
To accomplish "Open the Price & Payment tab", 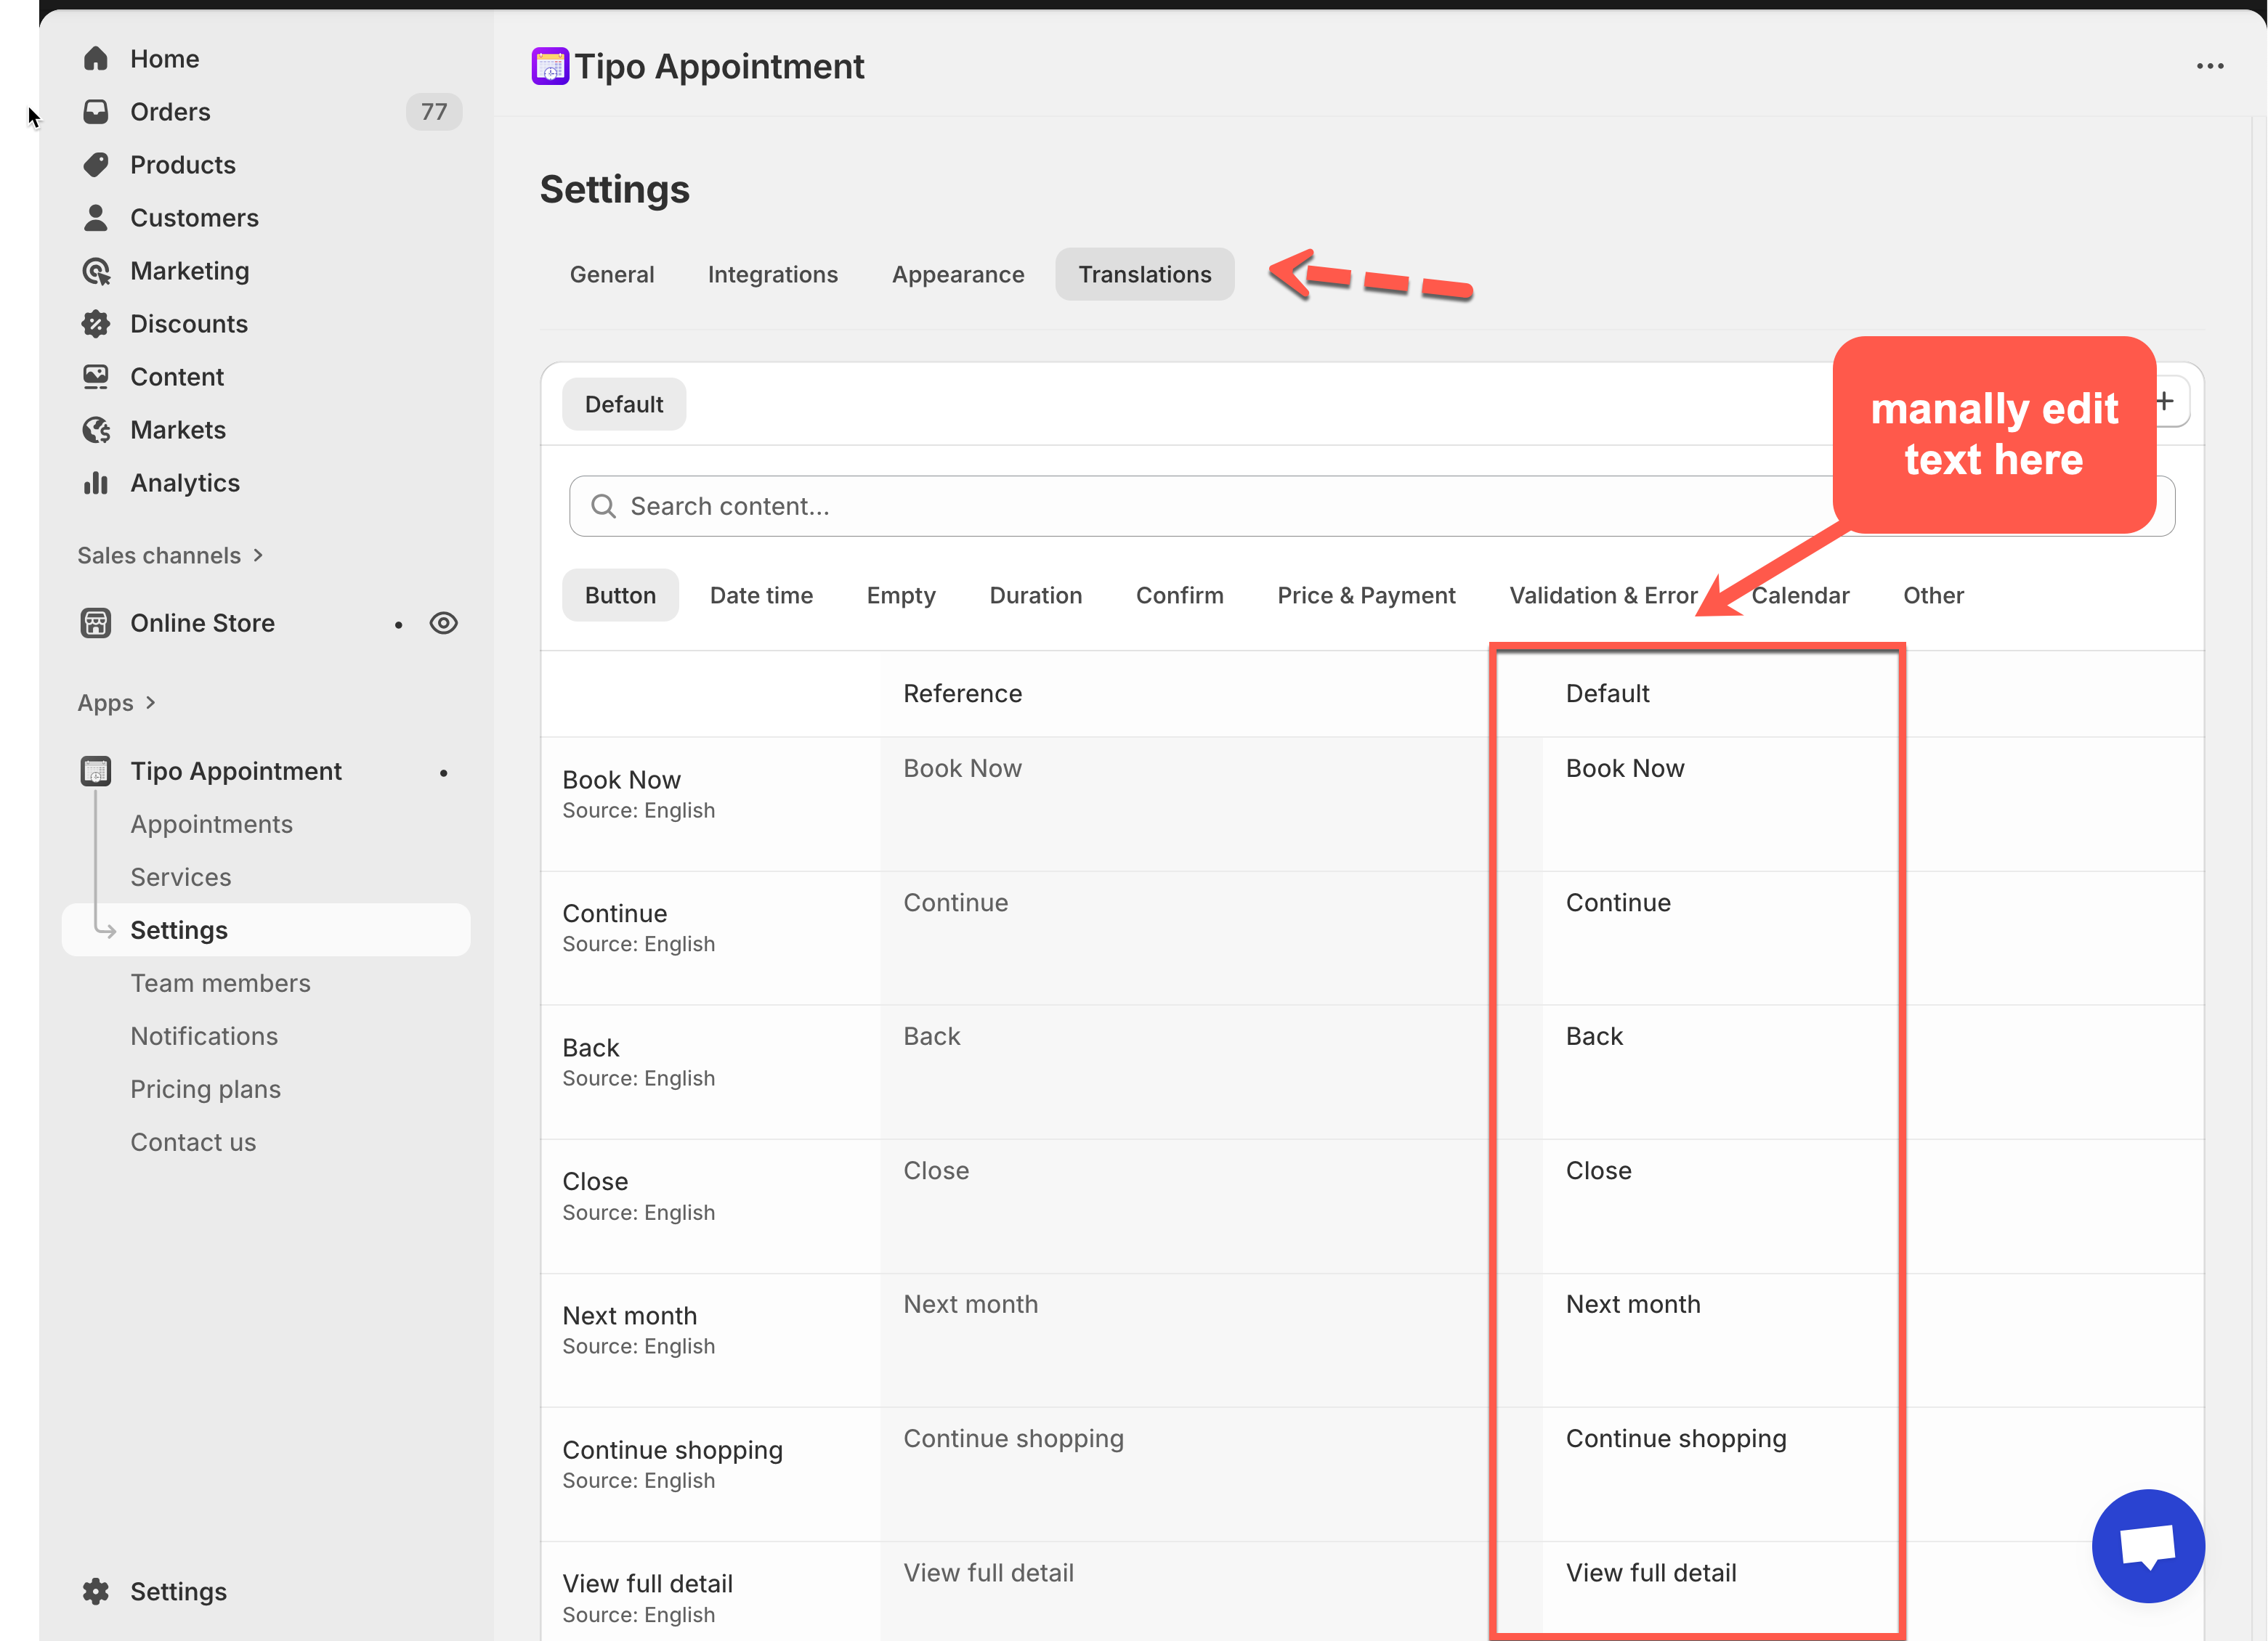I will (1366, 595).
